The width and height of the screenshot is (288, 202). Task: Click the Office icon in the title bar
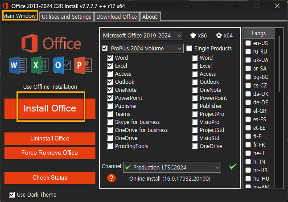[5, 6]
